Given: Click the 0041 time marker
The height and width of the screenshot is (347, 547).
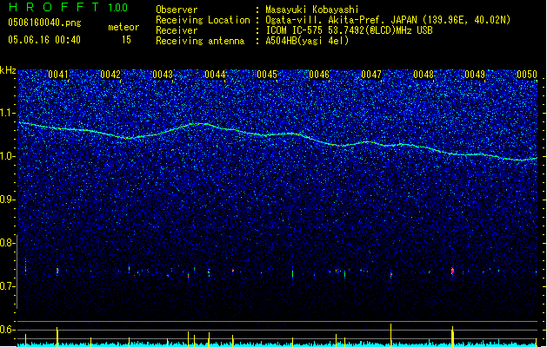Looking at the screenshot, I should click(x=58, y=75).
